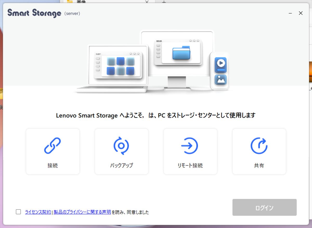Image resolution: width=312 pixels, height=228 pixels.
Task: Open the ライセンス契約 link
Action: (x=38, y=212)
